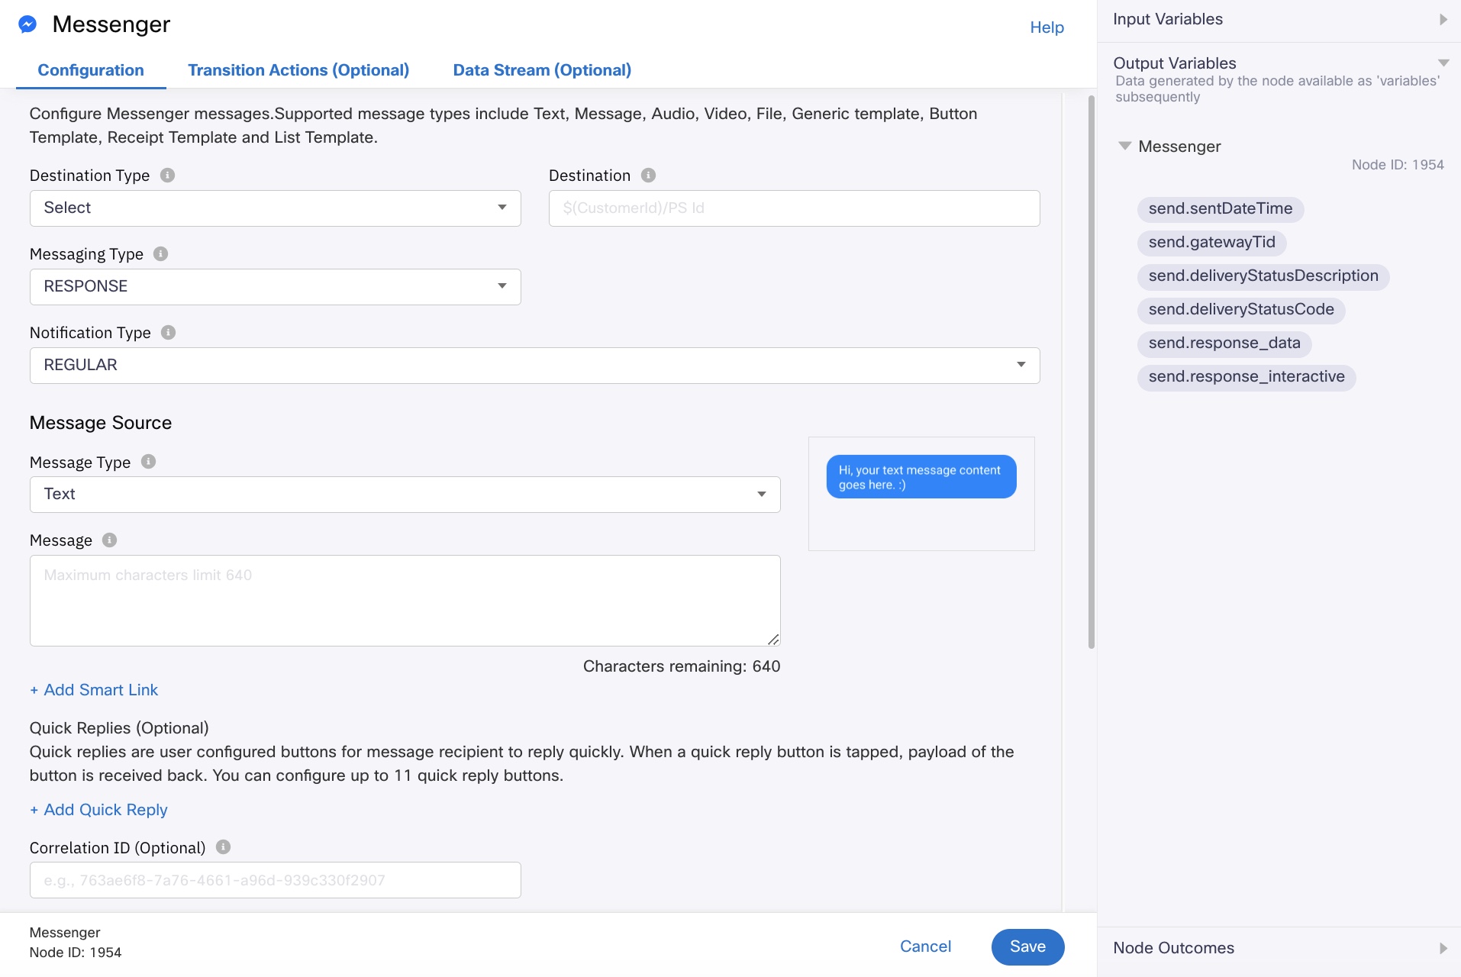Screen dimensions: 1461x977
Task: Open Transition Actions (Optional) tab
Action: (298, 70)
